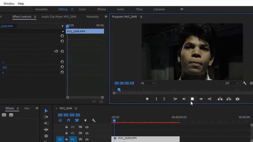This screenshot has height=142, width=253.
Task: Toggle Snap magnet in timeline
Action: pyautogui.click(x=68, y=120)
